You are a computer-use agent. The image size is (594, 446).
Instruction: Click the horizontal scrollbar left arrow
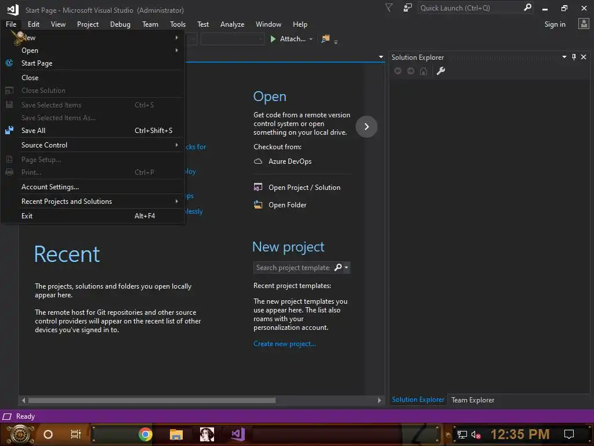click(23, 400)
